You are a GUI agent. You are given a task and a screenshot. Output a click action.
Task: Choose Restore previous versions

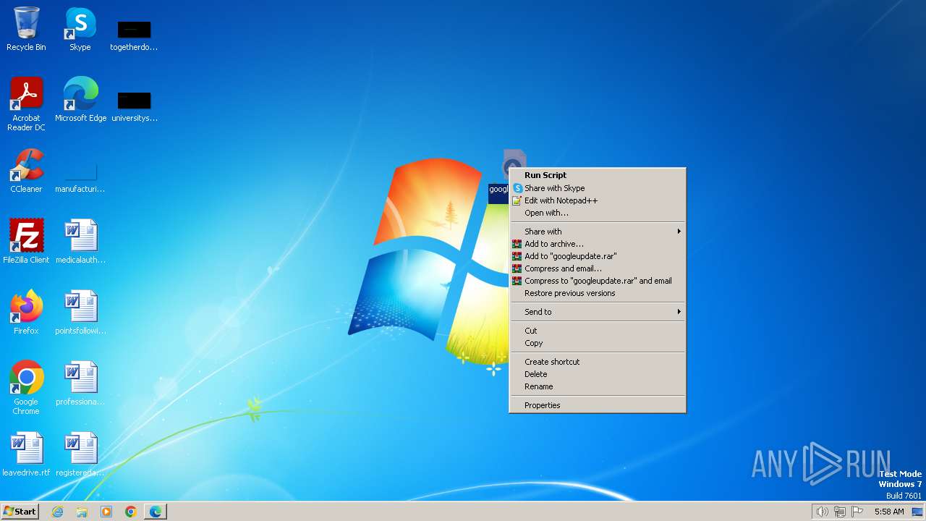(x=598, y=293)
